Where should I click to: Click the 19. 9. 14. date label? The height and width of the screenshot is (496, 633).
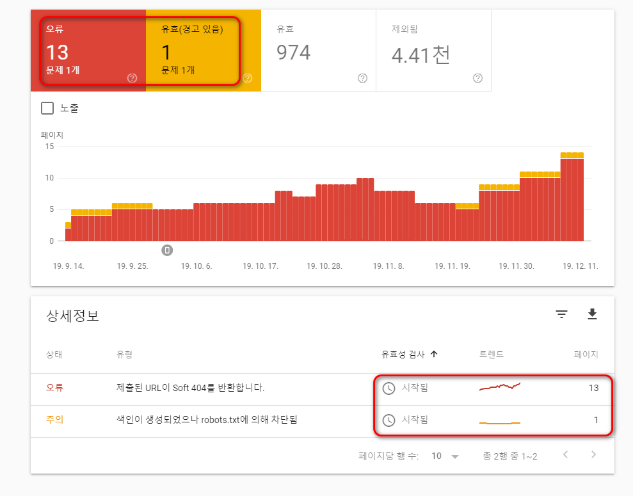(68, 266)
